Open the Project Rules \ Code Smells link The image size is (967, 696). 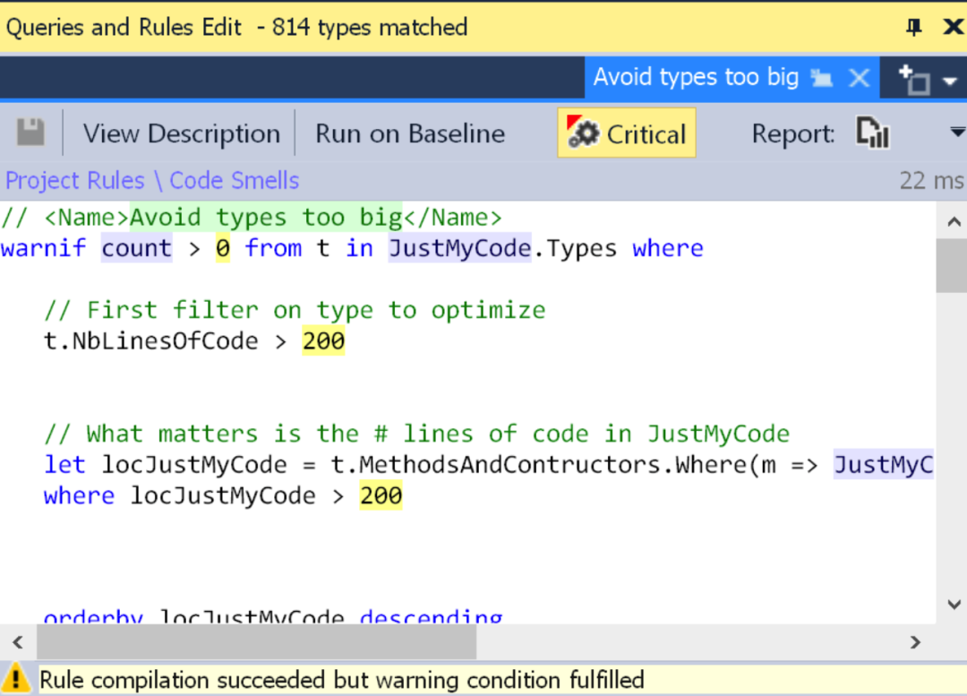pos(152,180)
